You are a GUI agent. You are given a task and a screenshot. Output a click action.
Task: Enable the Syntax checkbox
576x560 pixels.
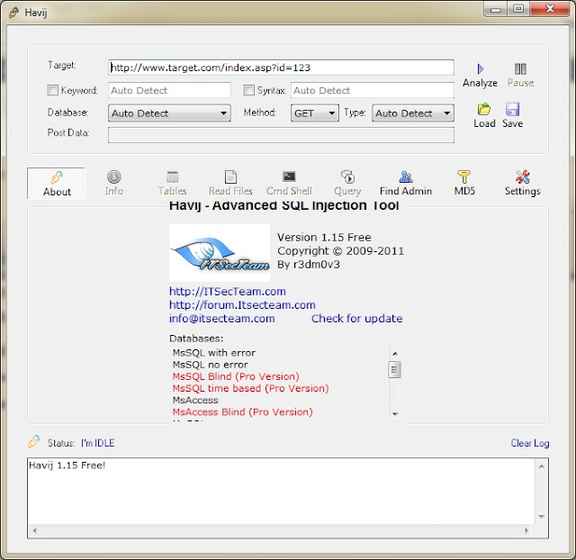pos(248,90)
